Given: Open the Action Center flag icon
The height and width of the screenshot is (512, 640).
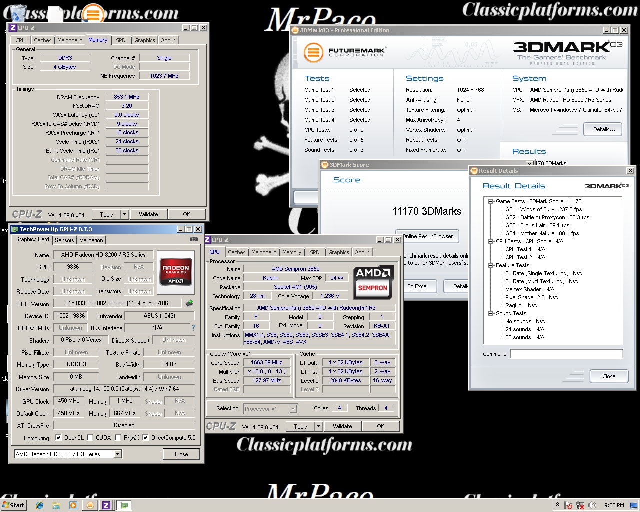Looking at the screenshot, I should pos(569,505).
